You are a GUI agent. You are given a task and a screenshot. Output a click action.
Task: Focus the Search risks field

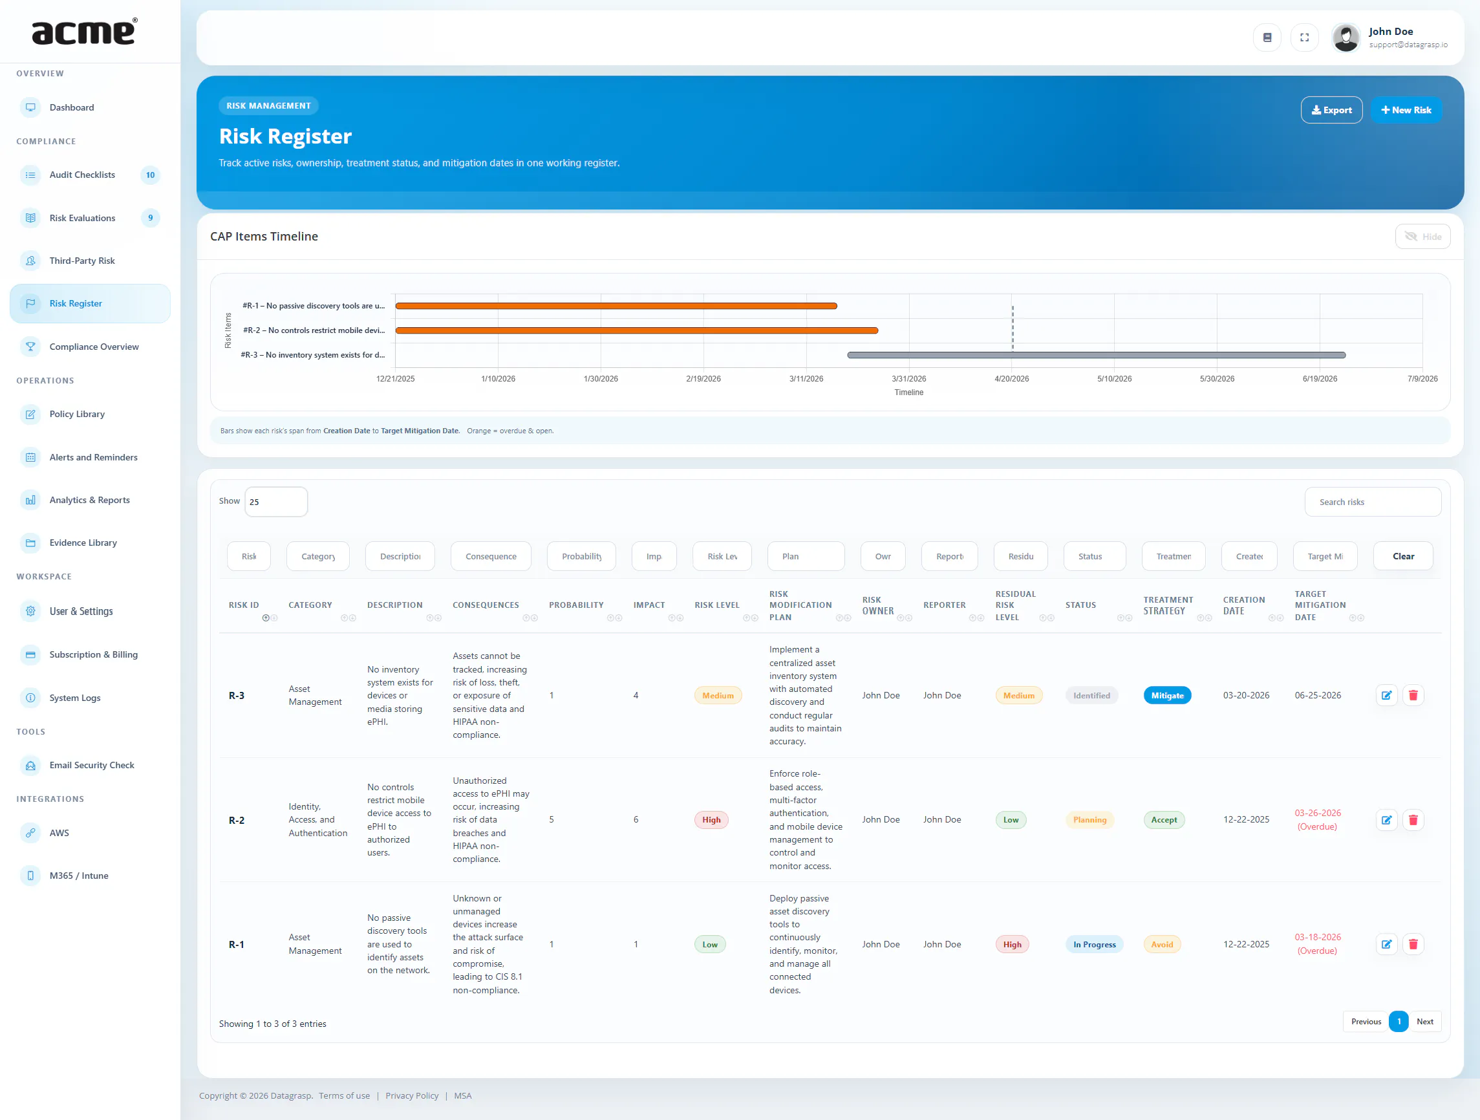click(x=1372, y=502)
